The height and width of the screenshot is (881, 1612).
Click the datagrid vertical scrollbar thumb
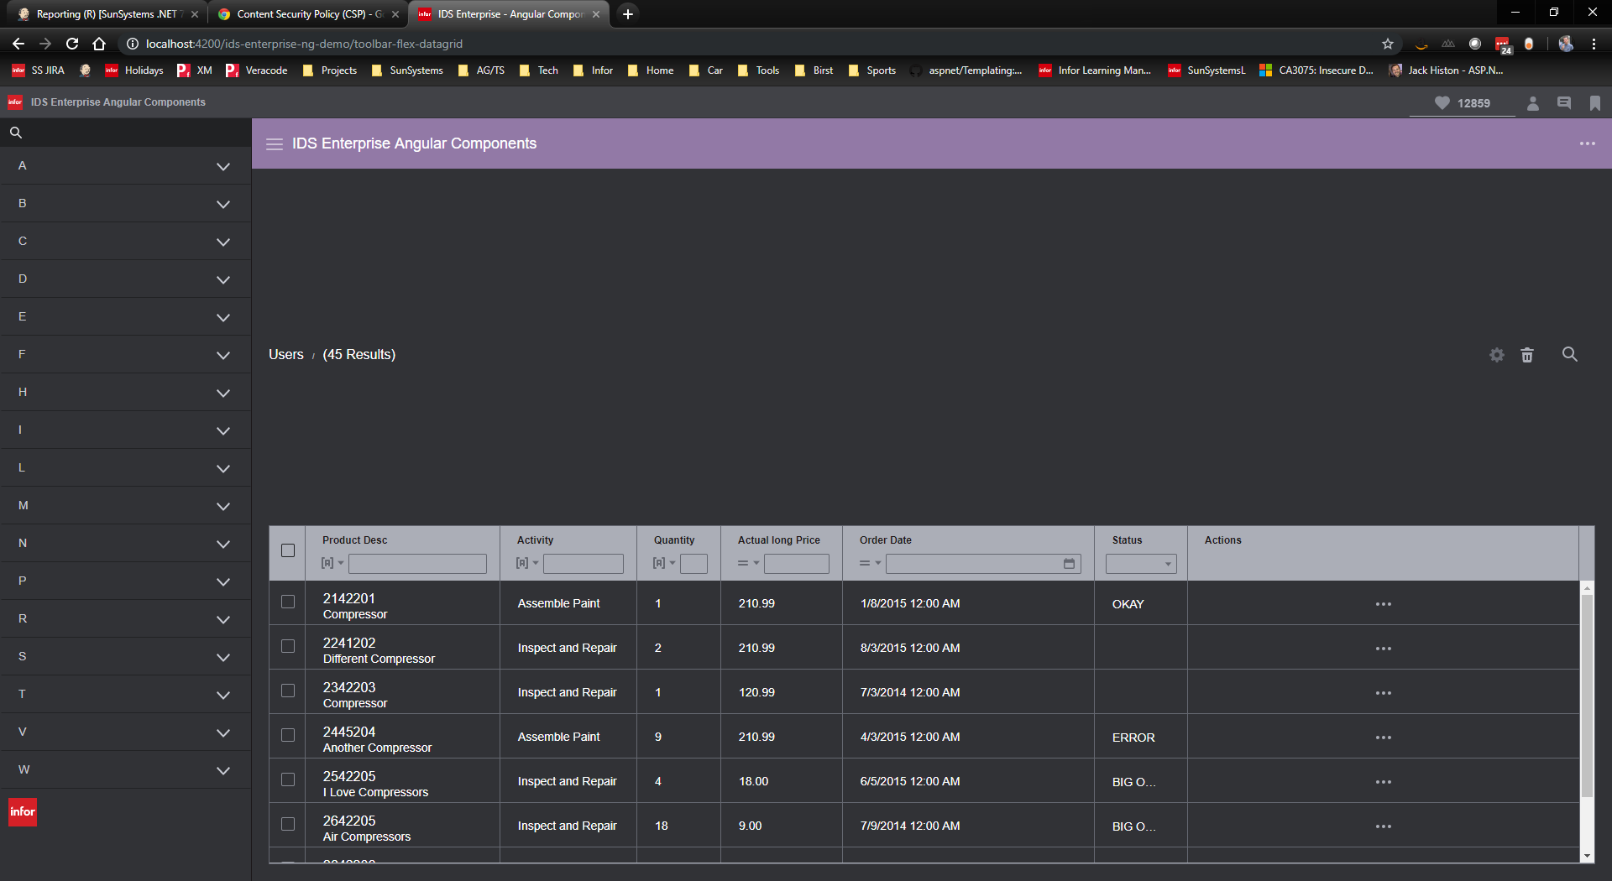pyautogui.click(x=1587, y=696)
